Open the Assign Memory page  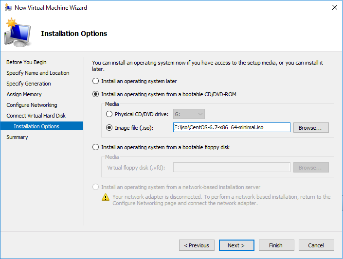[24, 94]
